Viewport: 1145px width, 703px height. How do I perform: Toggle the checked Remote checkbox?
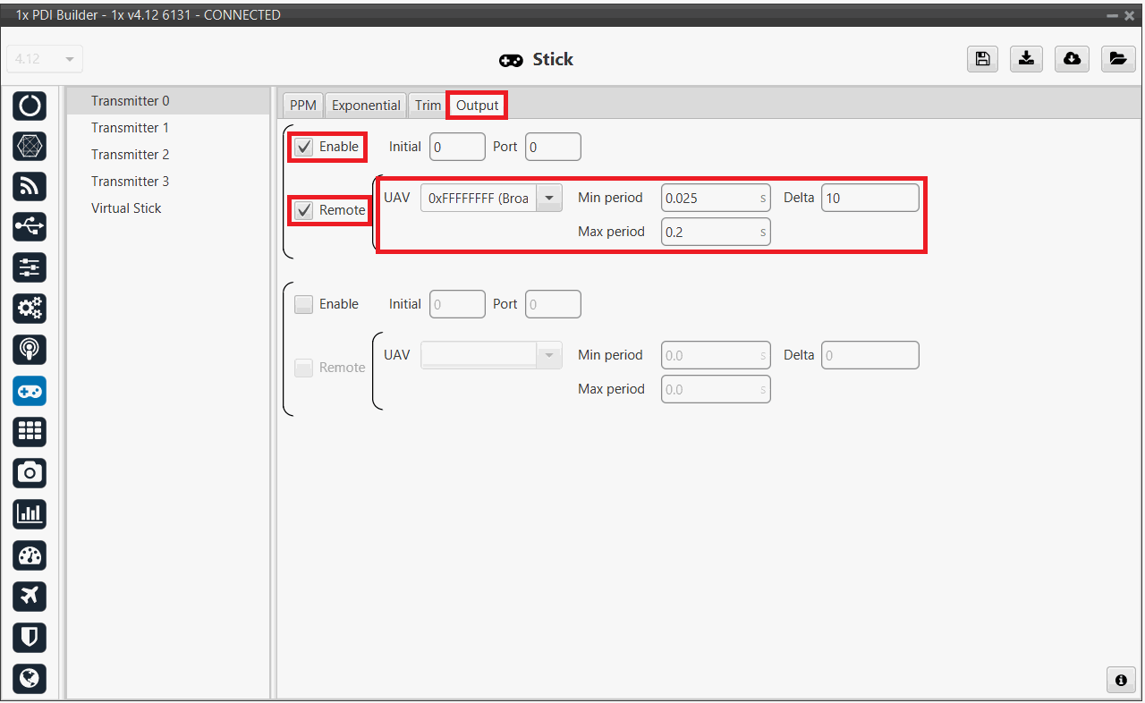coord(304,210)
